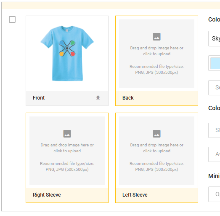Click Right Sleeve drag and drop text
220x216 pixels.
click(67, 148)
